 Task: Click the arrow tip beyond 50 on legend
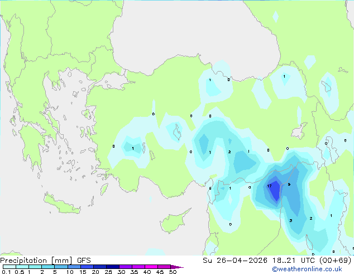tap(178, 267)
